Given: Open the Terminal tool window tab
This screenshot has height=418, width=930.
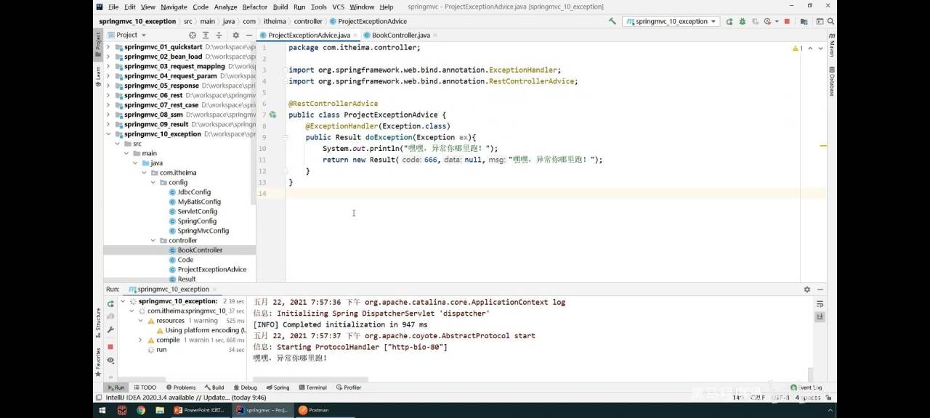Looking at the screenshot, I should [312, 388].
